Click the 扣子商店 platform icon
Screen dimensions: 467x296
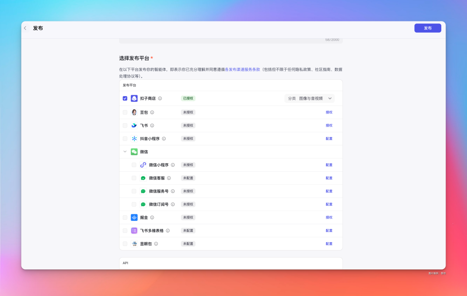point(134,98)
